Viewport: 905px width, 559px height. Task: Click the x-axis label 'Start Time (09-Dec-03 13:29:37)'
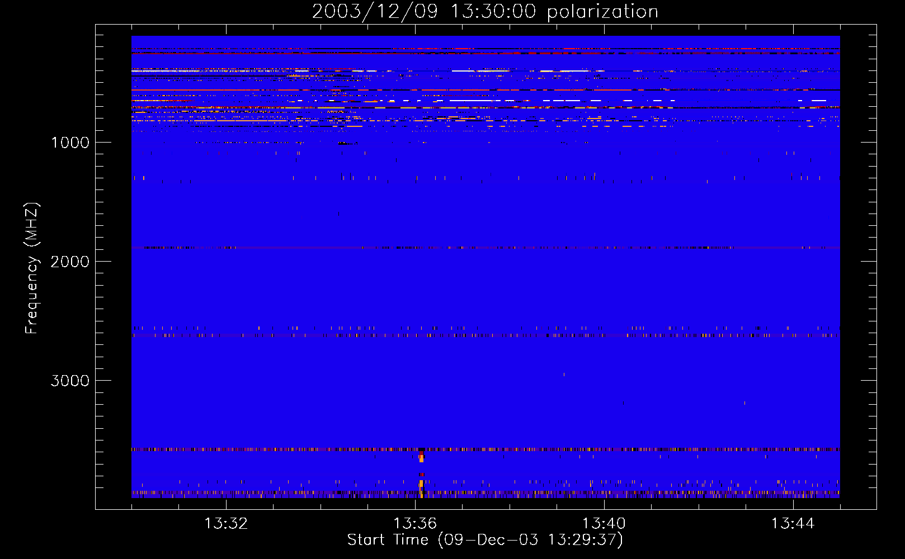(485, 540)
